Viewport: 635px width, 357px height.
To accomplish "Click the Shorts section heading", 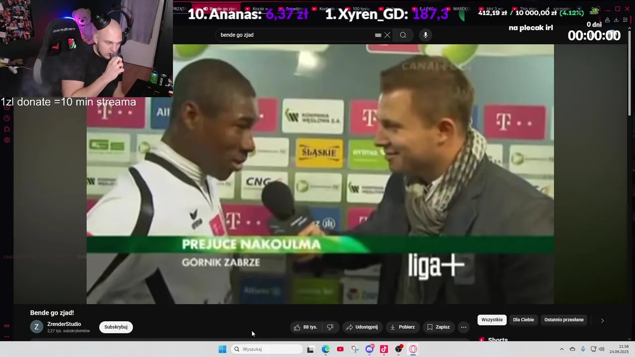I will (x=498, y=340).
